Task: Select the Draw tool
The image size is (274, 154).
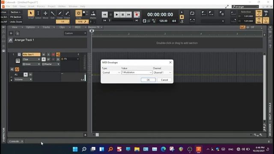Action: point(60,13)
